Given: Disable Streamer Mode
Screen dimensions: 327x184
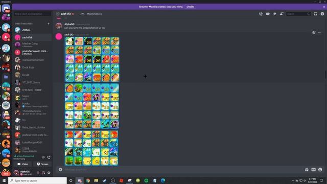Looking at the screenshot, I should [x=190, y=7].
